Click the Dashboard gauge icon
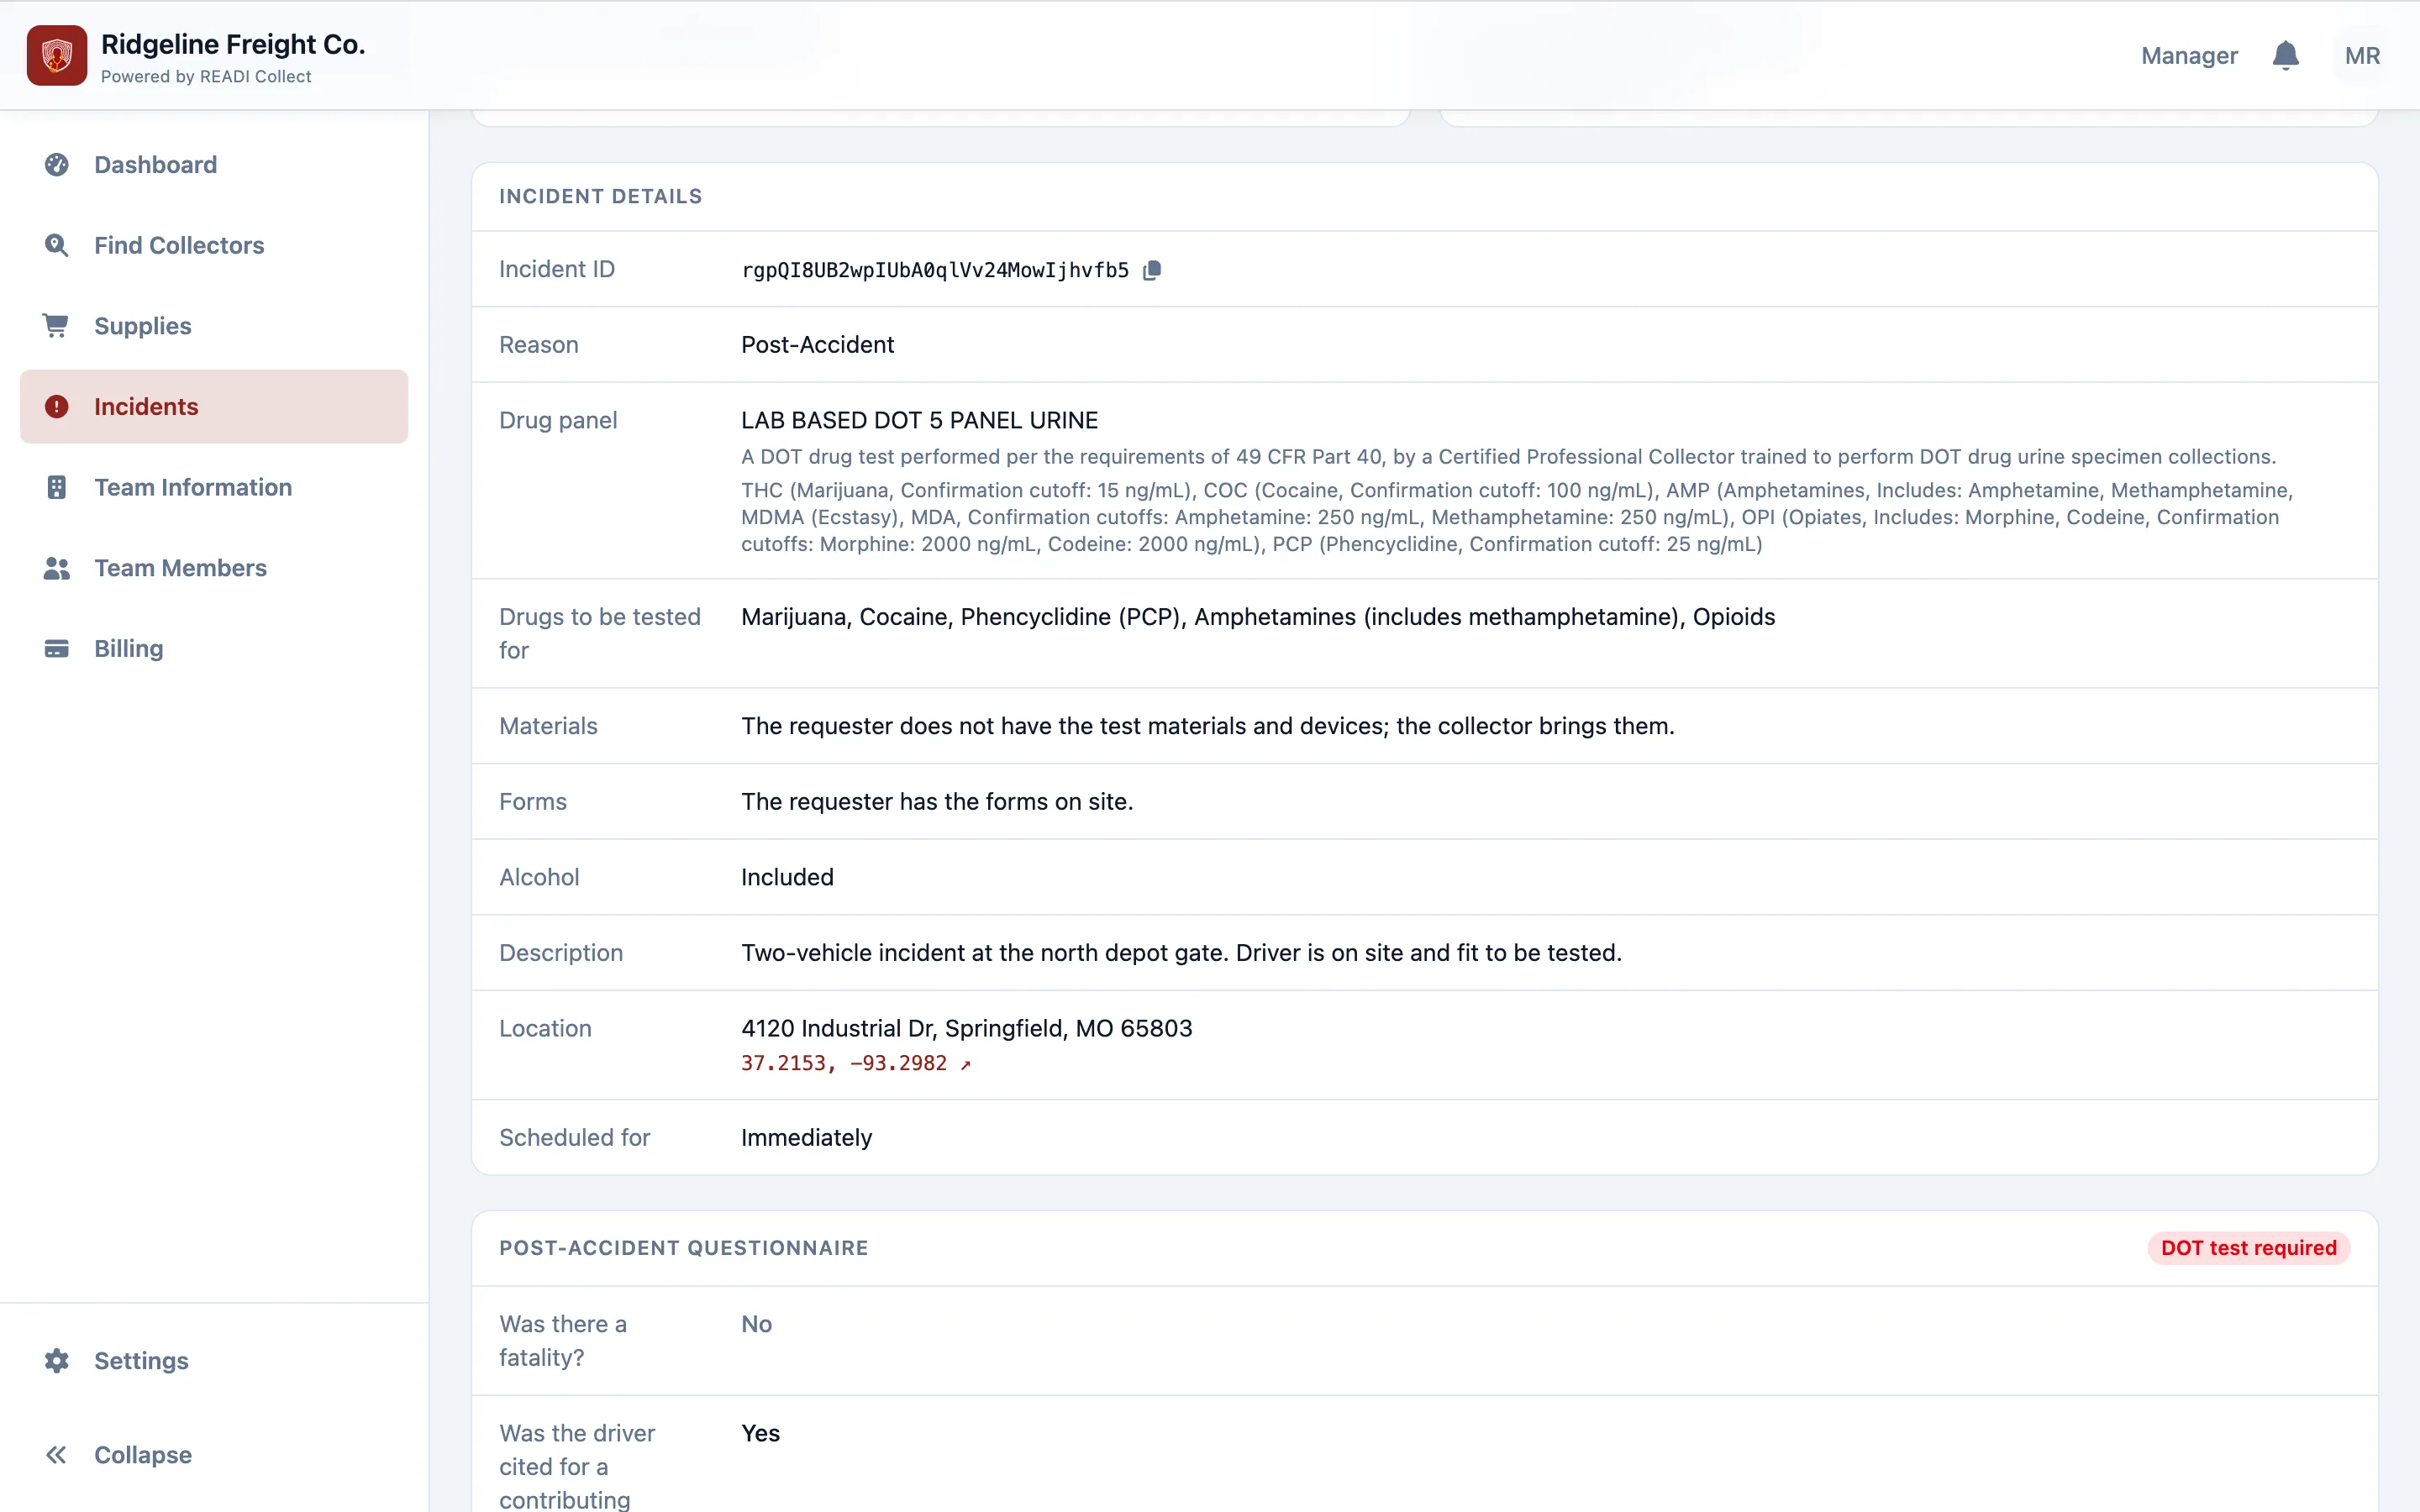 click(x=57, y=165)
